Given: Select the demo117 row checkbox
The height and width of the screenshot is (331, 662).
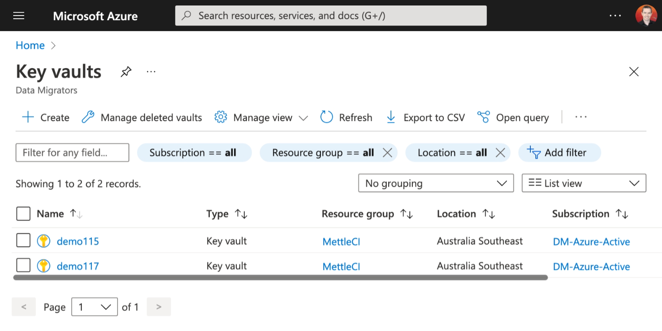Looking at the screenshot, I should point(23,265).
